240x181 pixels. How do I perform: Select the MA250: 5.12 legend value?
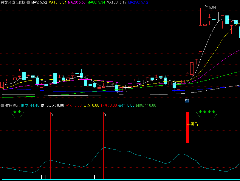pyautogui.click(x=138, y=2)
